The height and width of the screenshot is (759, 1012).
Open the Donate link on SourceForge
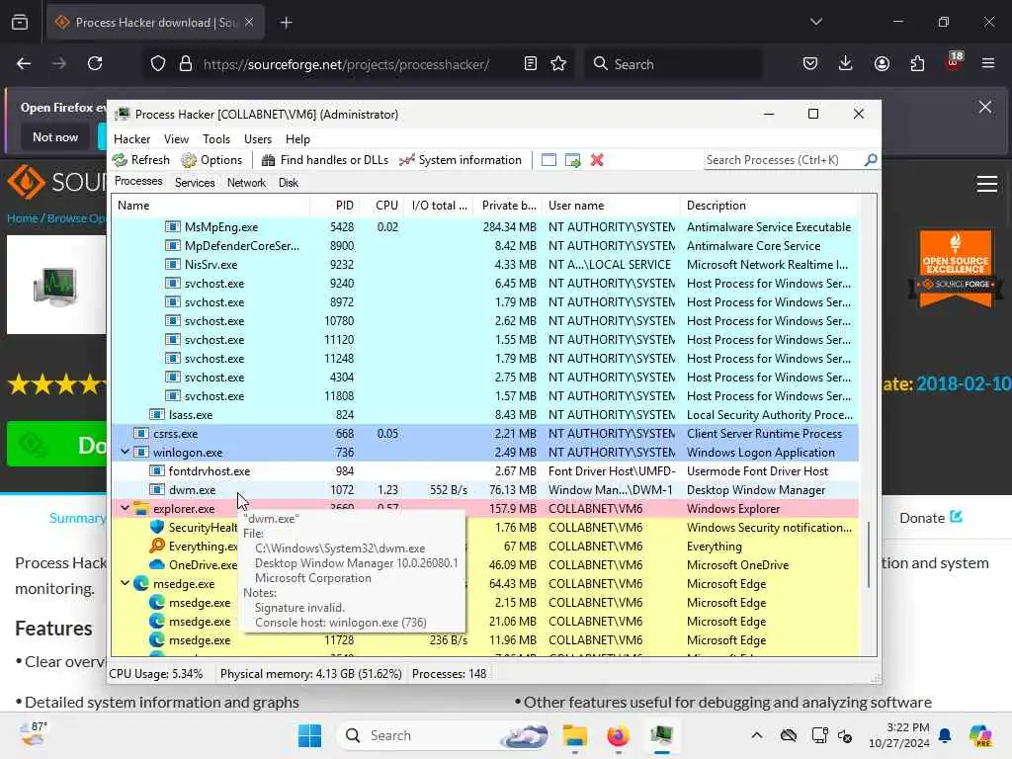(x=930, y=518)
